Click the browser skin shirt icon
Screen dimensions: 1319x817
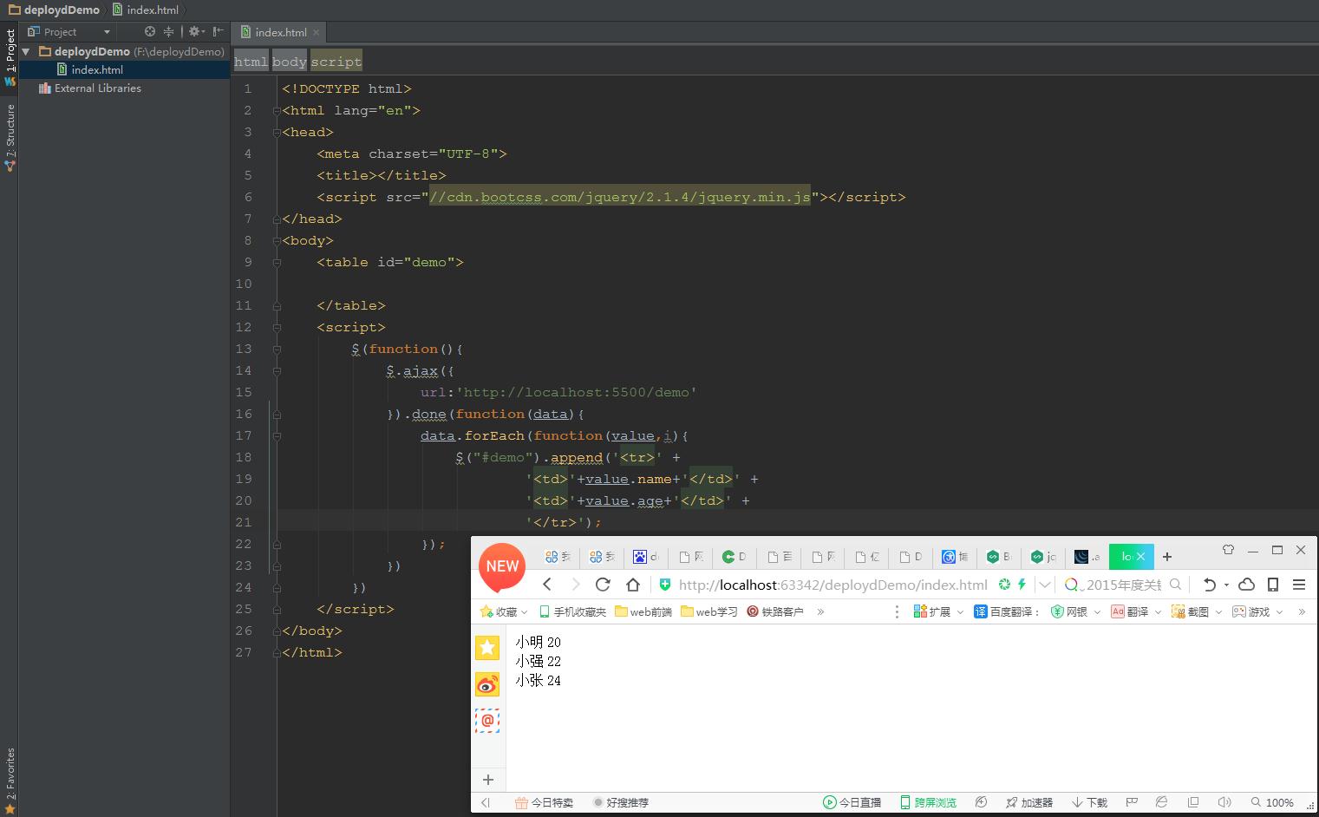(1228, 550)
